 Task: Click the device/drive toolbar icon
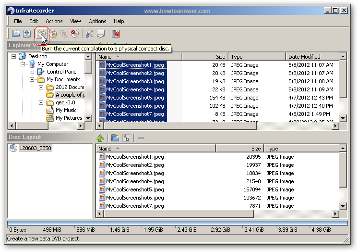pos(101,34)
